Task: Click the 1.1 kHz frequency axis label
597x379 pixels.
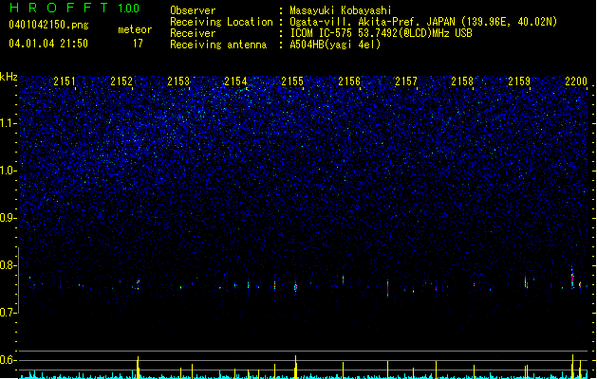Action: click(x=9, y=123)
